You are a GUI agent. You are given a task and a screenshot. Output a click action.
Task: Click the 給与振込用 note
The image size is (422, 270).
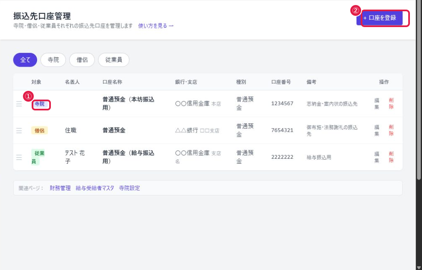(x=319, y=157)
